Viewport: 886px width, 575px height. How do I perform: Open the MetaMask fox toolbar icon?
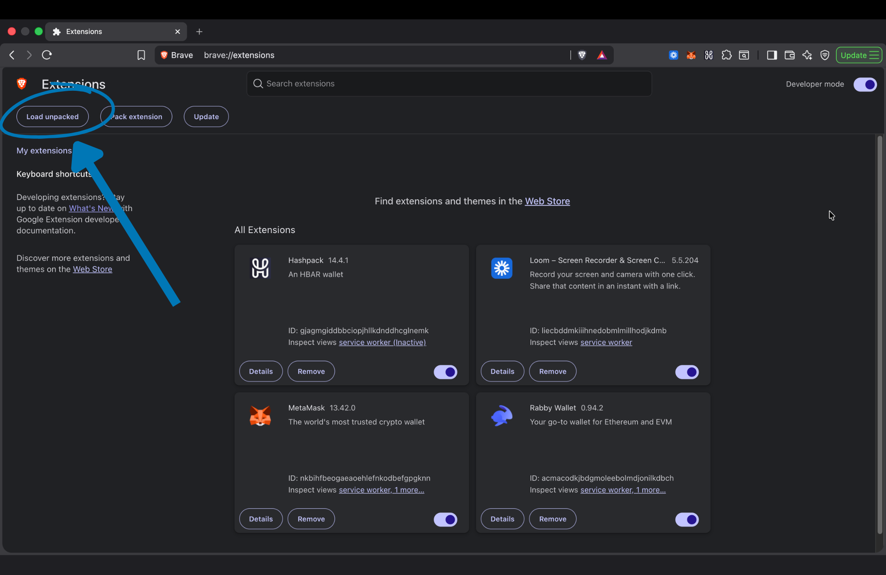tap(691, 55)
